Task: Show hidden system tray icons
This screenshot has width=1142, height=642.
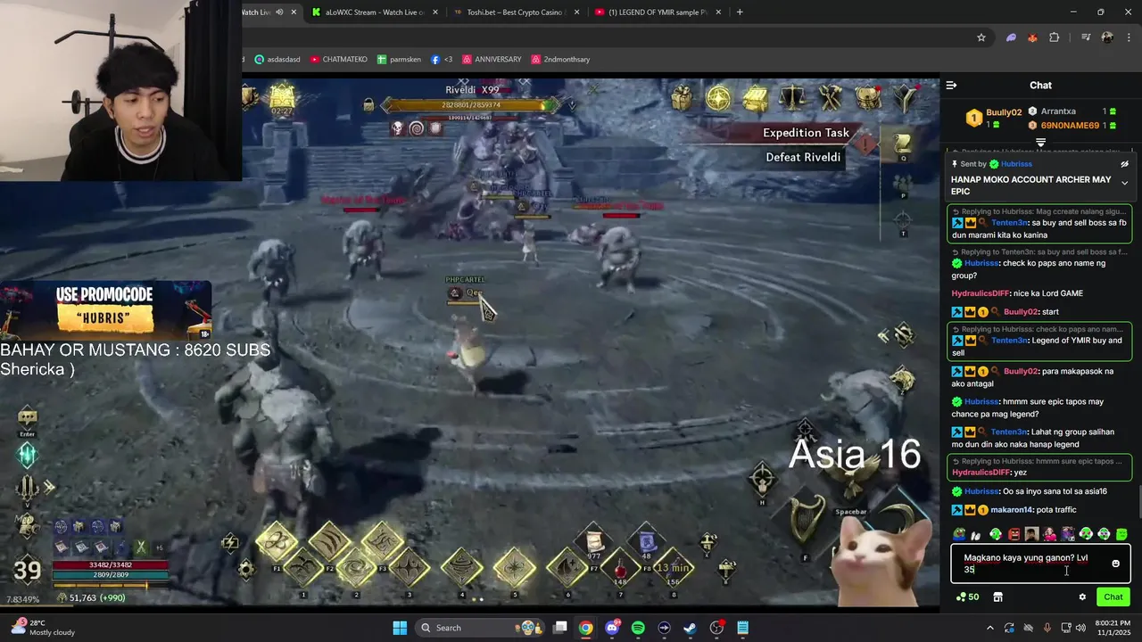Action: coord(989,628)
